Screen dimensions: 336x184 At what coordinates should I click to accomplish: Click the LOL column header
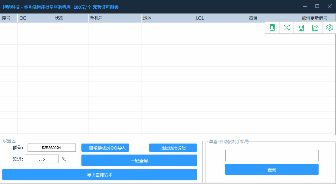point(220,18)
